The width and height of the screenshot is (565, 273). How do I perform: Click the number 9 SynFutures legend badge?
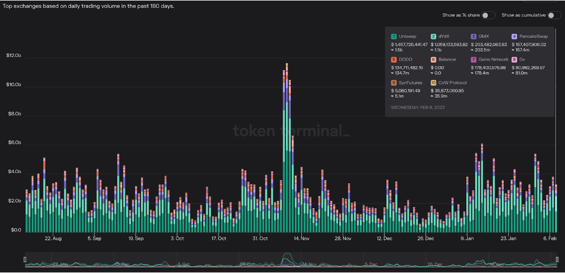pyautogui.click(x=394, y=83)
